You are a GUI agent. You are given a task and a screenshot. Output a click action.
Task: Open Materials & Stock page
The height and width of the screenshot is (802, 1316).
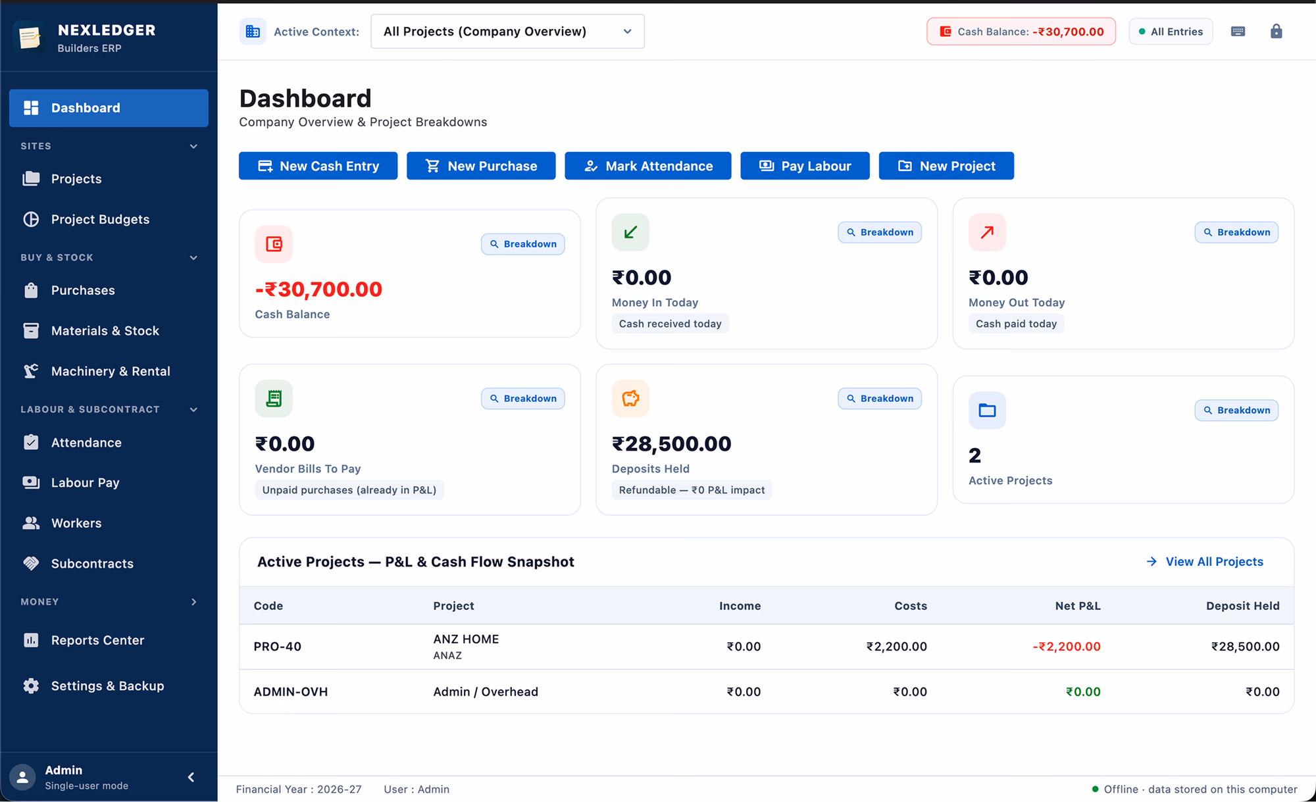click(109, 331)
